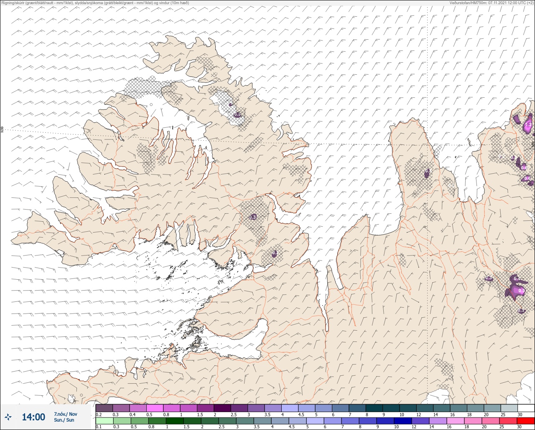Screen dimensions: 535x430
Task: Pick the pale green 0.1 rain legend swatch
Action: (x=104, y=420)
